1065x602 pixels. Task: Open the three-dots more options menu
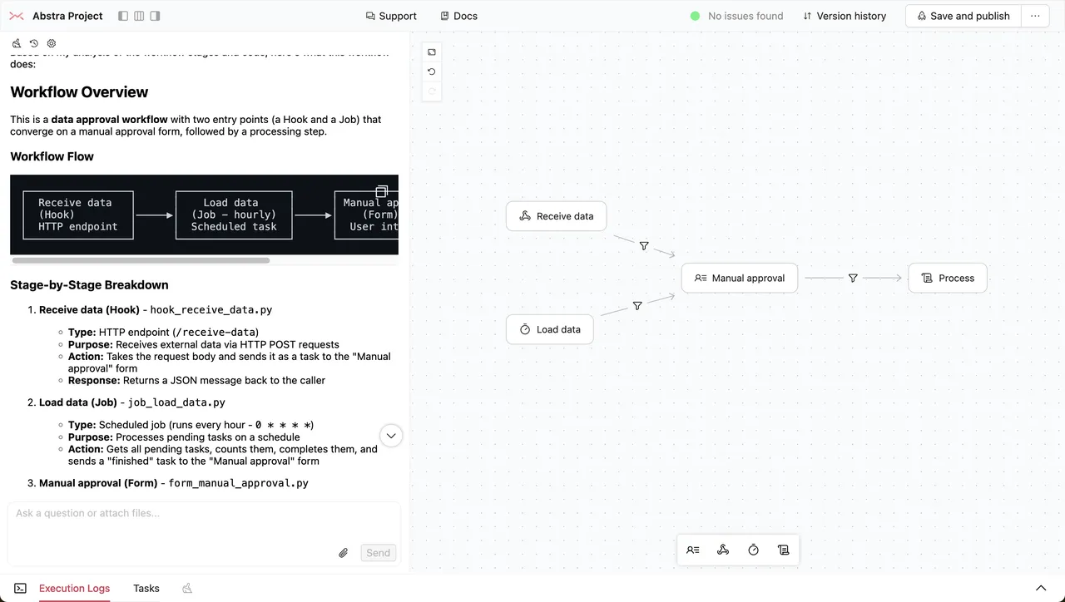click(1035, 16)
